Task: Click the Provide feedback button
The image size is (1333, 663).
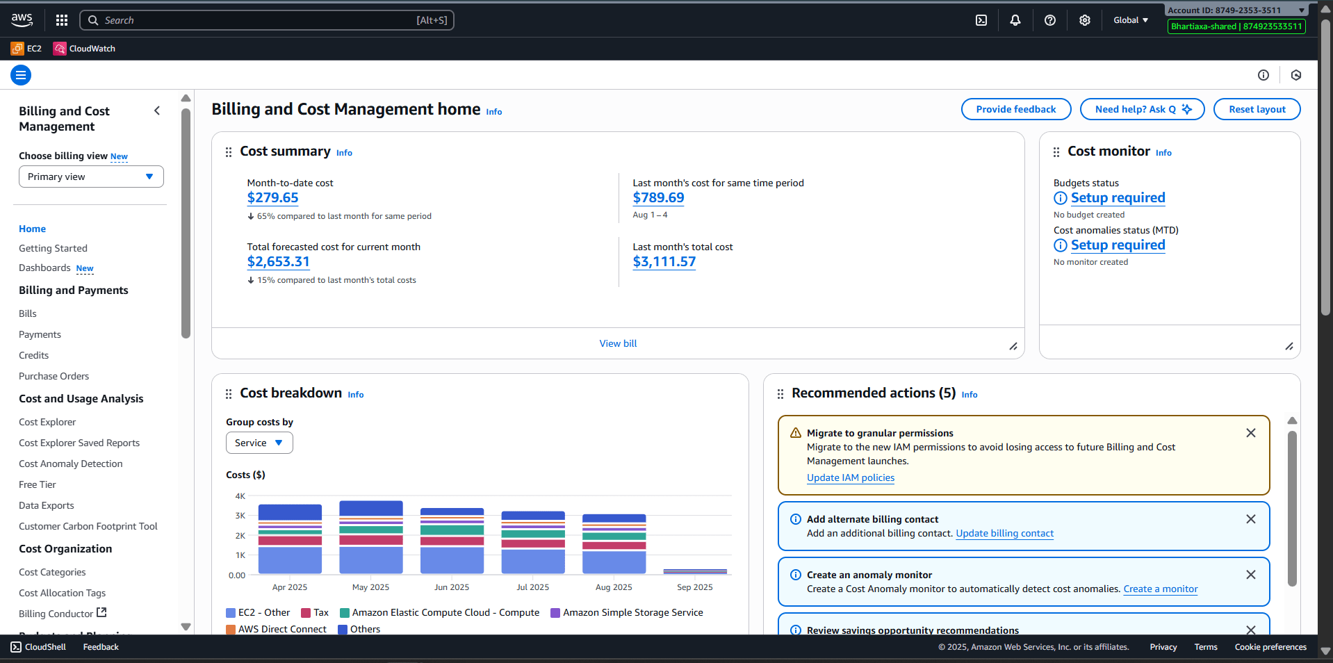Action: (x=1015, y=109)
